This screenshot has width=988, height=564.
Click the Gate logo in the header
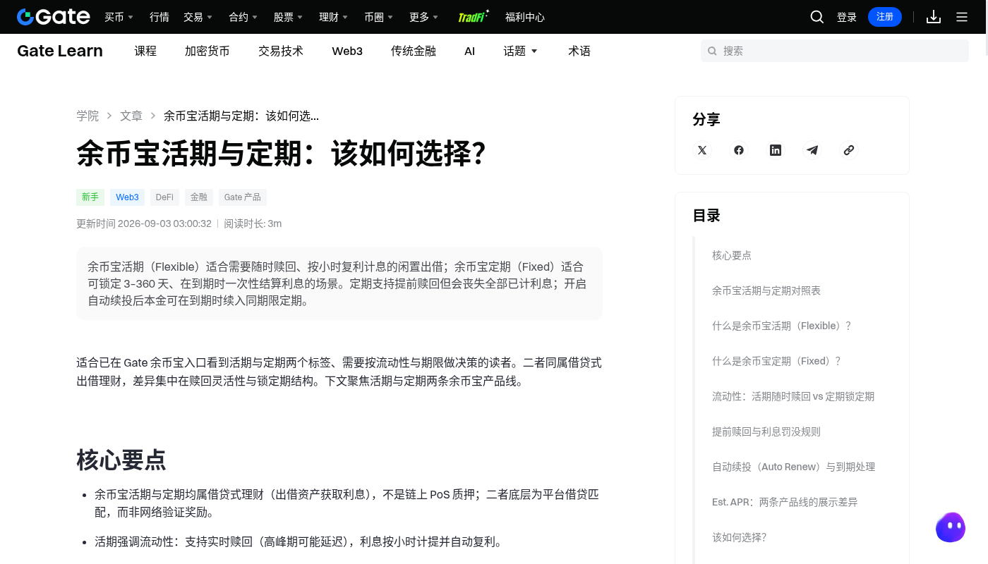54,17
